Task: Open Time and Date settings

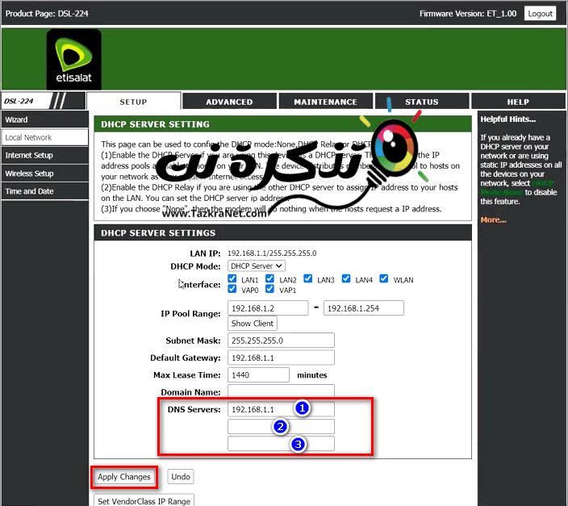Action: (45, 191)
